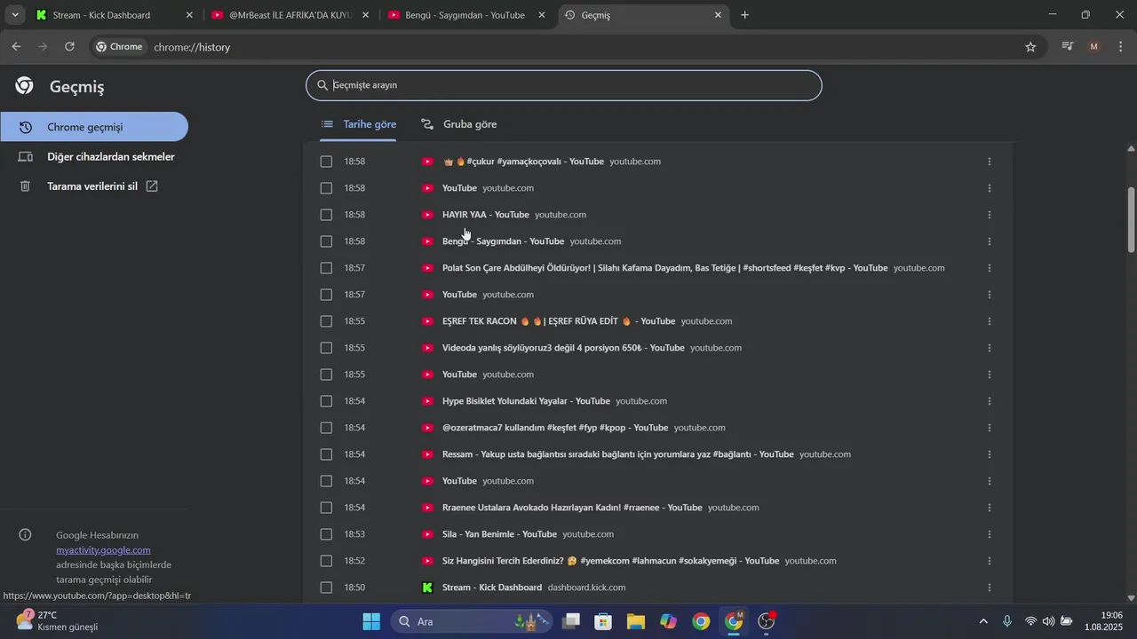Open volume control in system tray
Image resolution: width=1137 pixels, height=639 pixels.
(1048, 621)
